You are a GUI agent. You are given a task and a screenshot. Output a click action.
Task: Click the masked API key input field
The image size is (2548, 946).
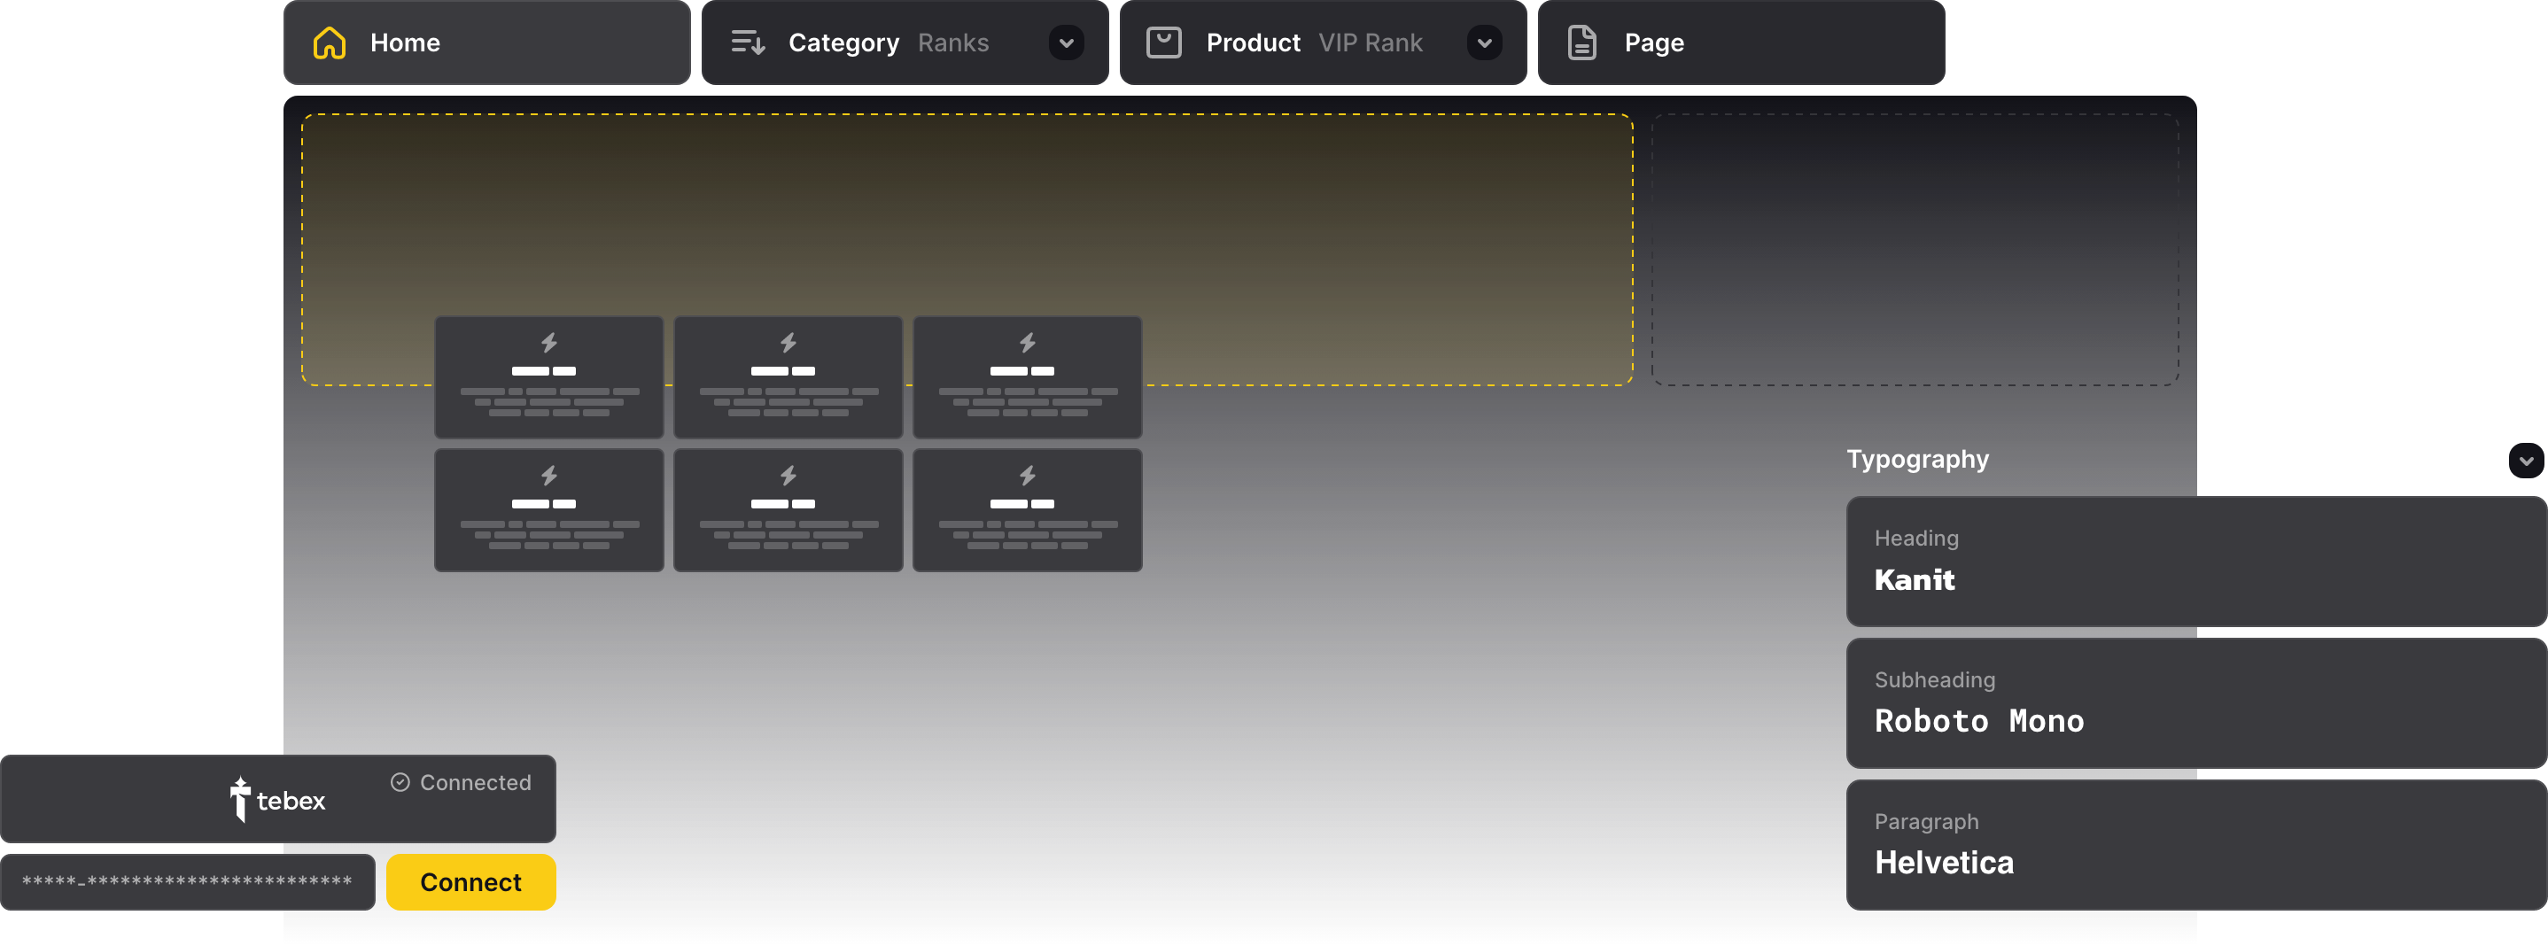[188, 881]
